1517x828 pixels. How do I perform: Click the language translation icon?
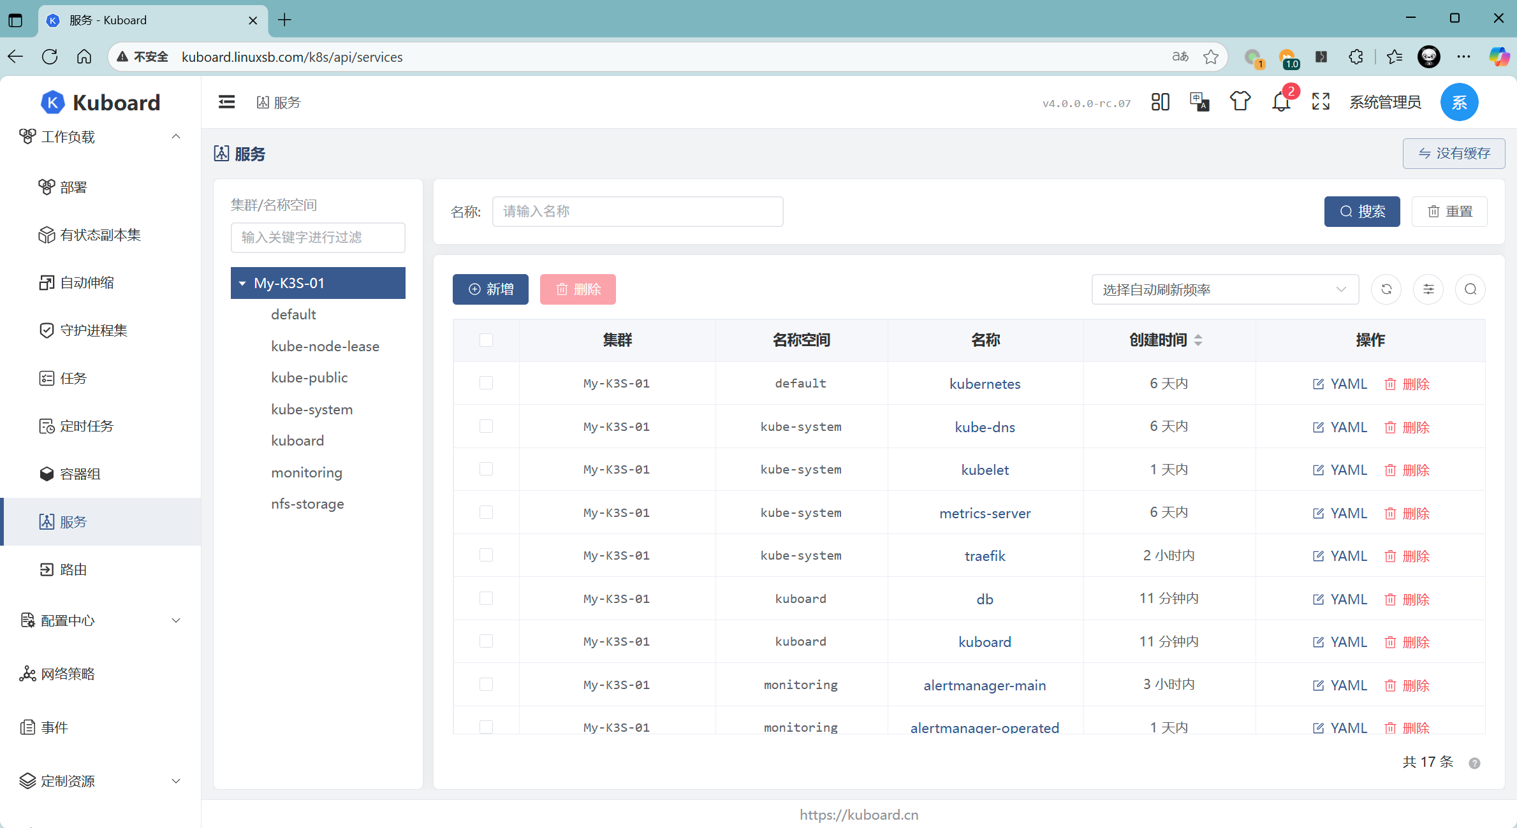coord(1199,102)
